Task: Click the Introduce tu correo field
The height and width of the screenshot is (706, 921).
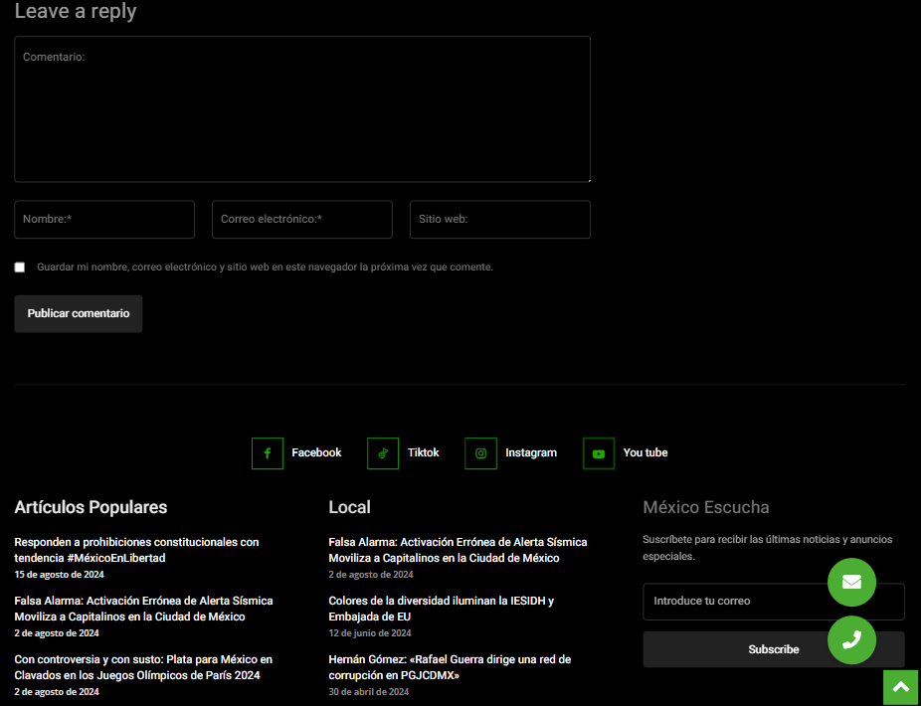Action: tap(731, 602)
